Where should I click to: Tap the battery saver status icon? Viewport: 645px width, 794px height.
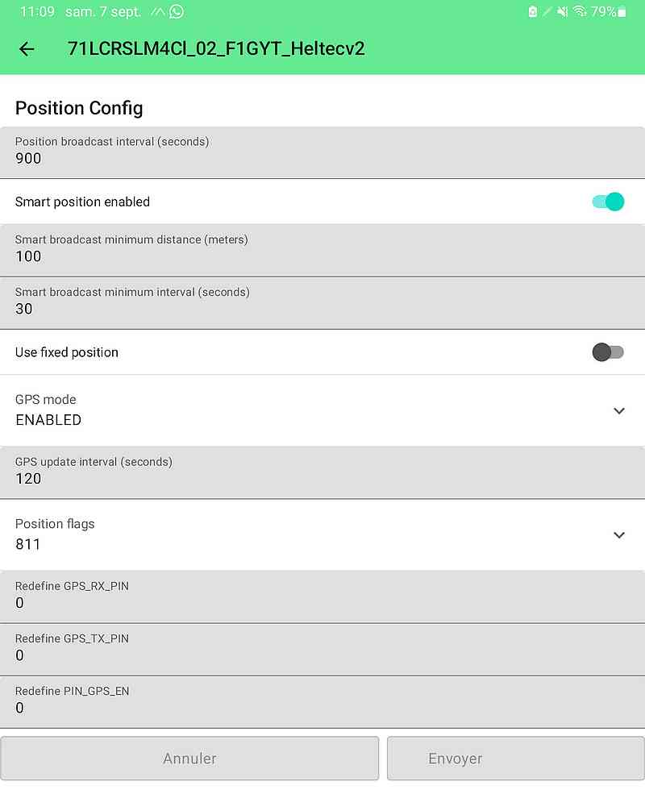[x=533, y=11]
